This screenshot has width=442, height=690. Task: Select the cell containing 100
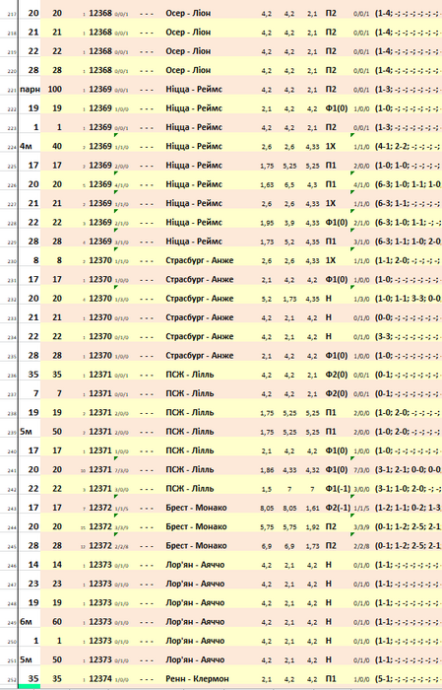[x=55, y=90]
